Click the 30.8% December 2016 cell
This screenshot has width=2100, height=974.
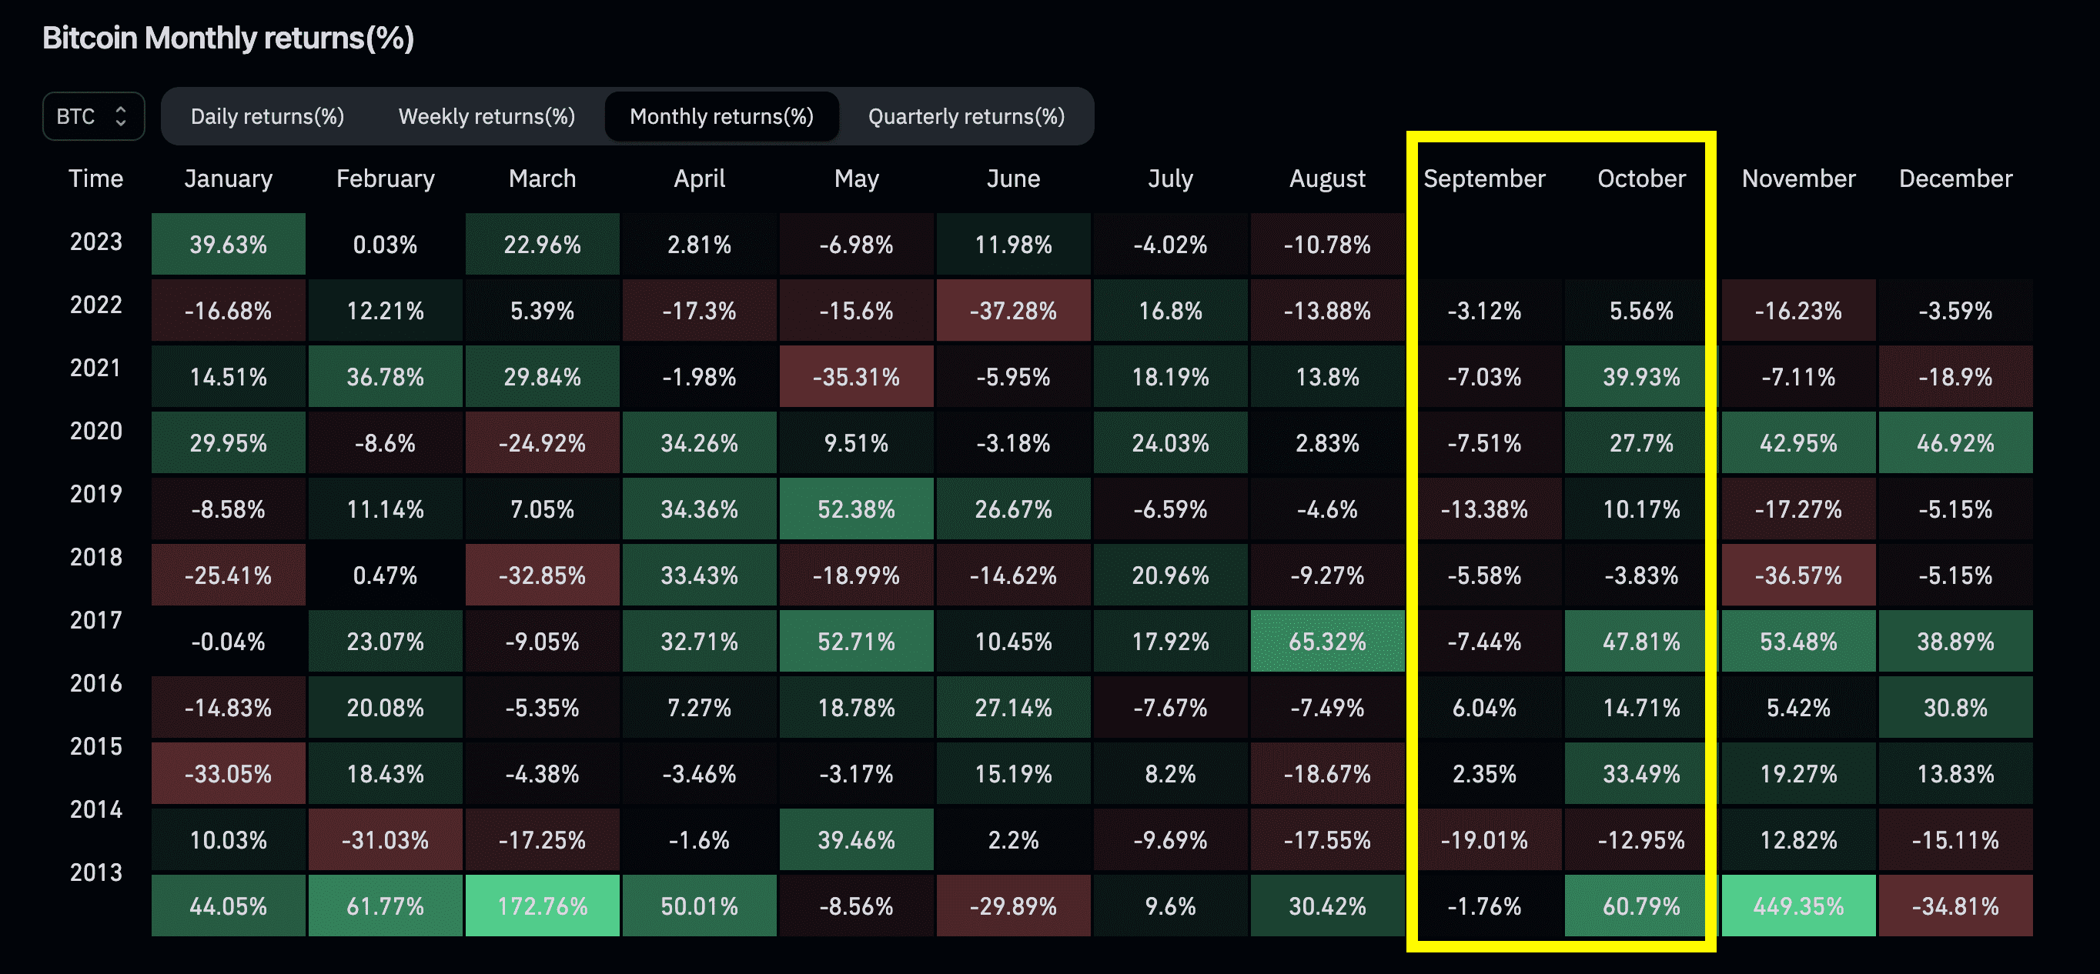point(1956,708)
